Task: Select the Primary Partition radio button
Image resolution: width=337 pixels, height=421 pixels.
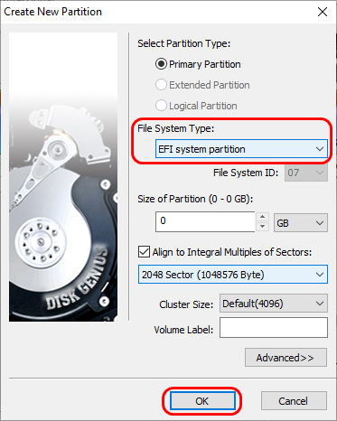Action: pos(161,64)
